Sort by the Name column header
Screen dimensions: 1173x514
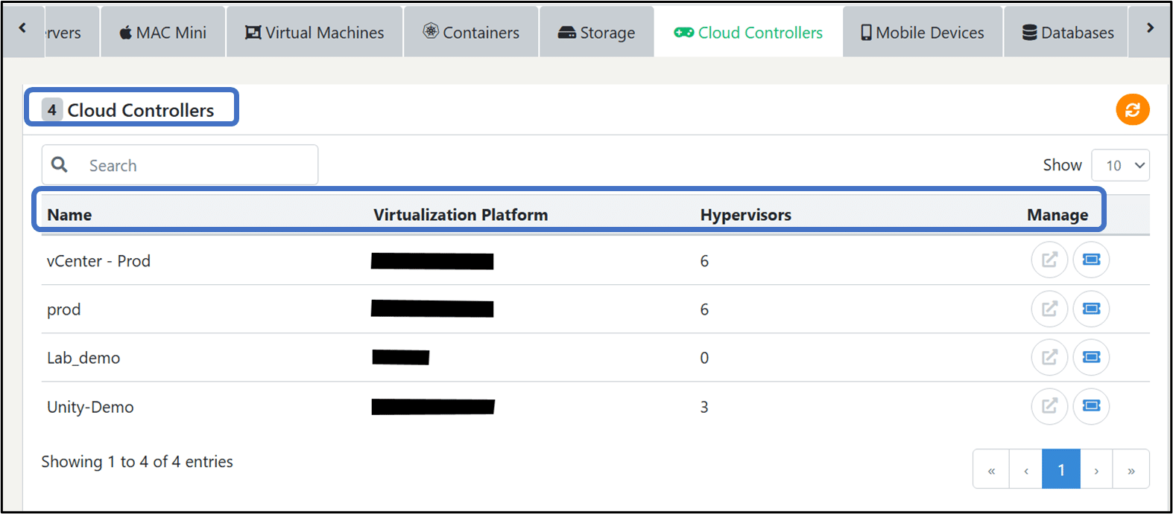point(69,215)
